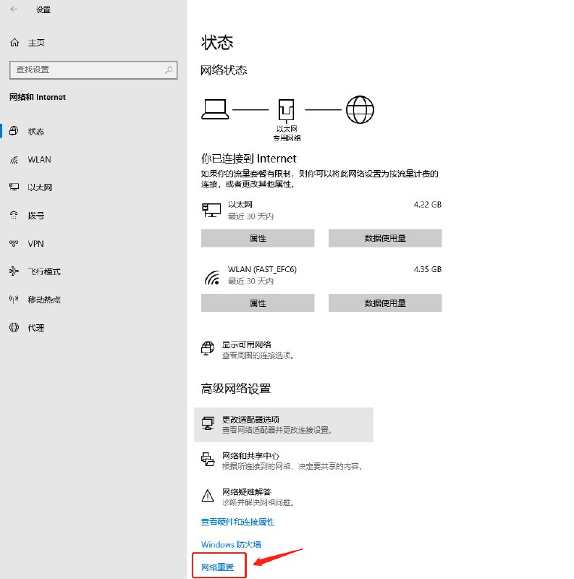Open 属性 for 以太网
Viewport: 574px width, 579px height.
[x=258, y=238]
